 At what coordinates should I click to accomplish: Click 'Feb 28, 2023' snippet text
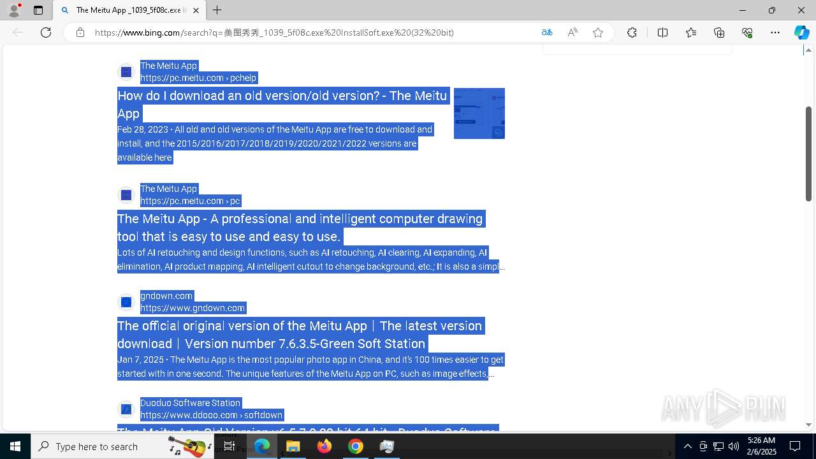pos(143,129)
